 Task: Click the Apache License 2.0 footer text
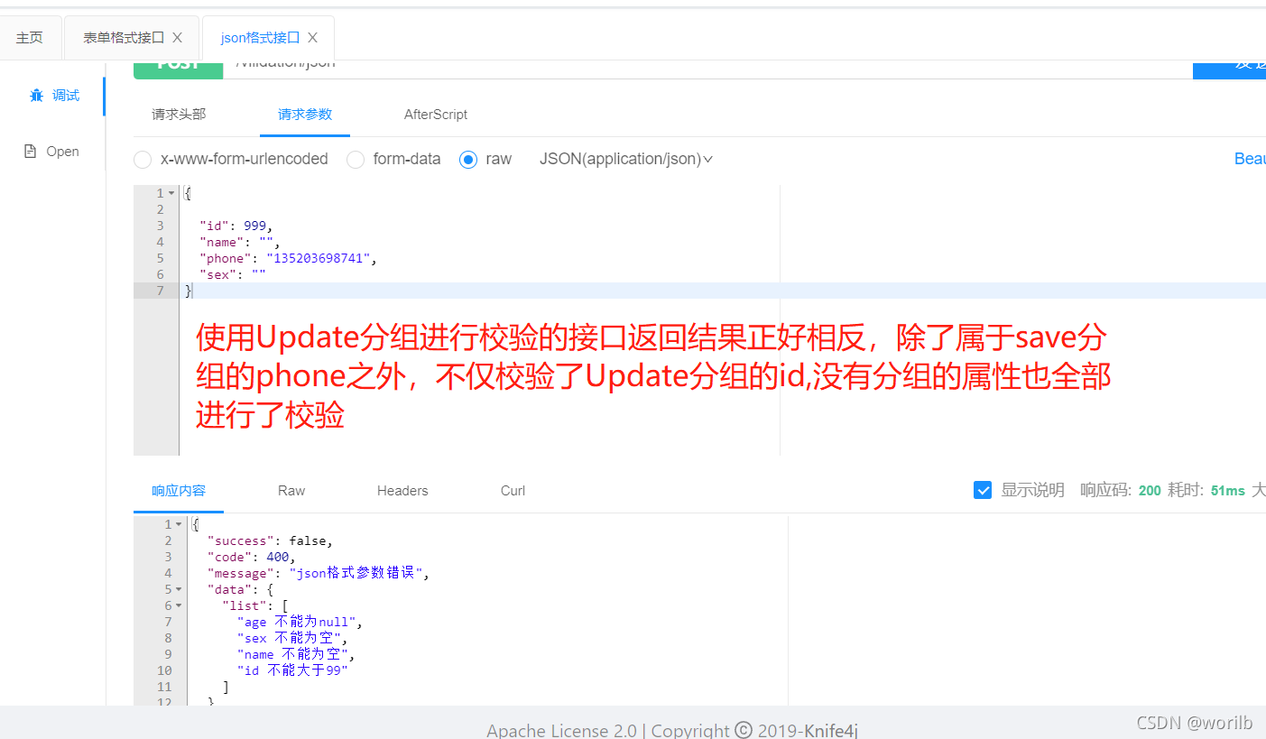[561, 730]
